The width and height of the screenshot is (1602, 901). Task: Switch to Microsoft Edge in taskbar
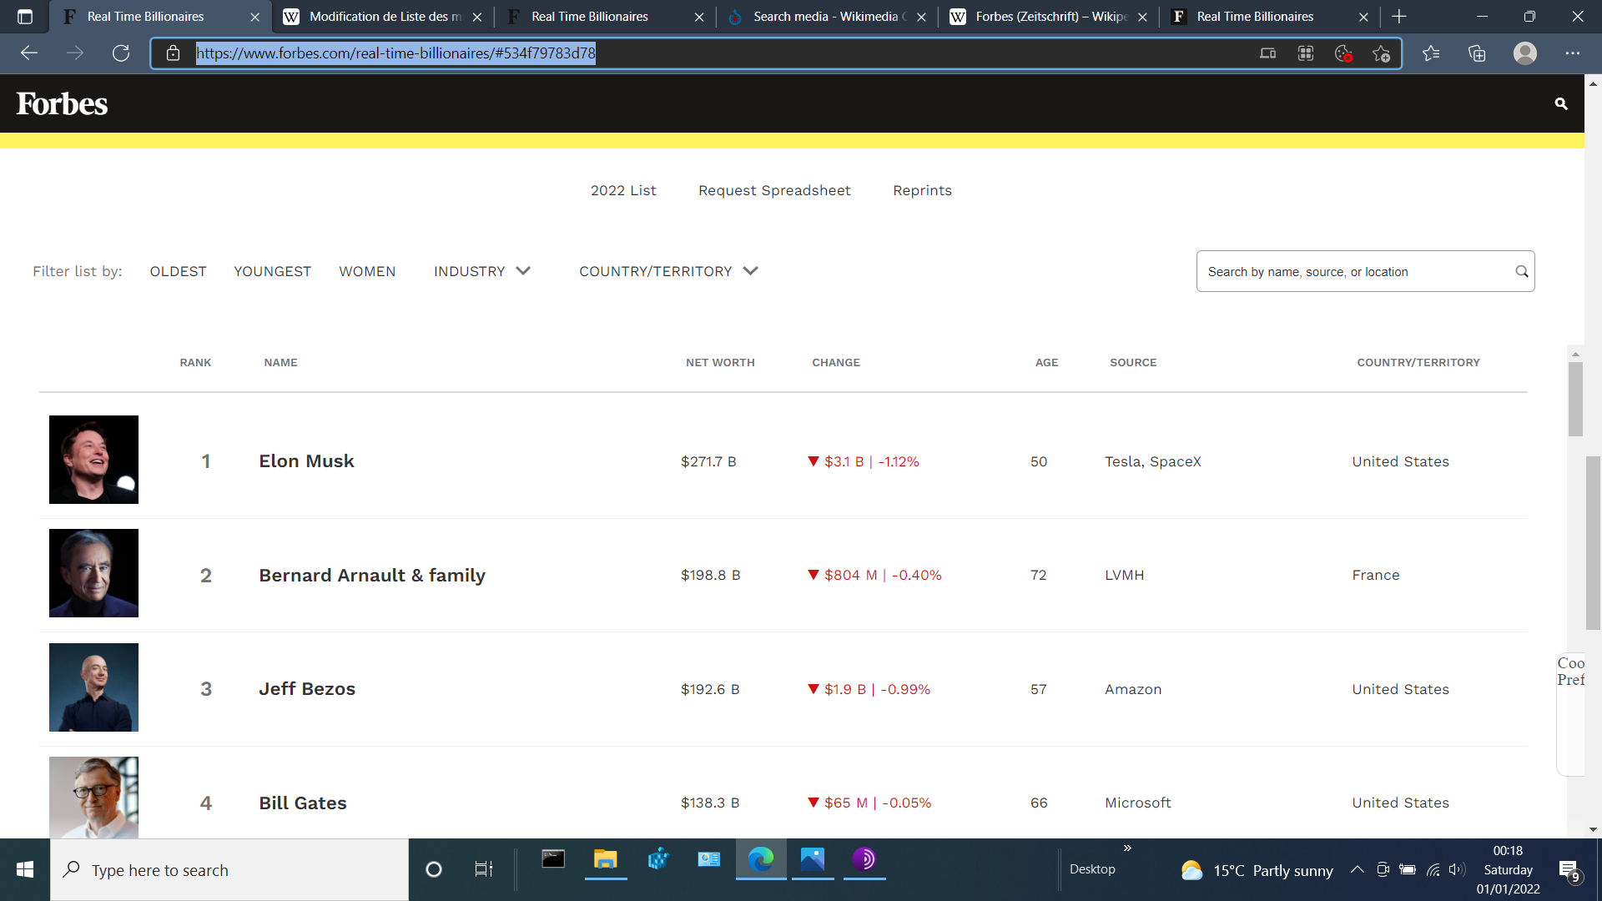[x=761, y=859]
